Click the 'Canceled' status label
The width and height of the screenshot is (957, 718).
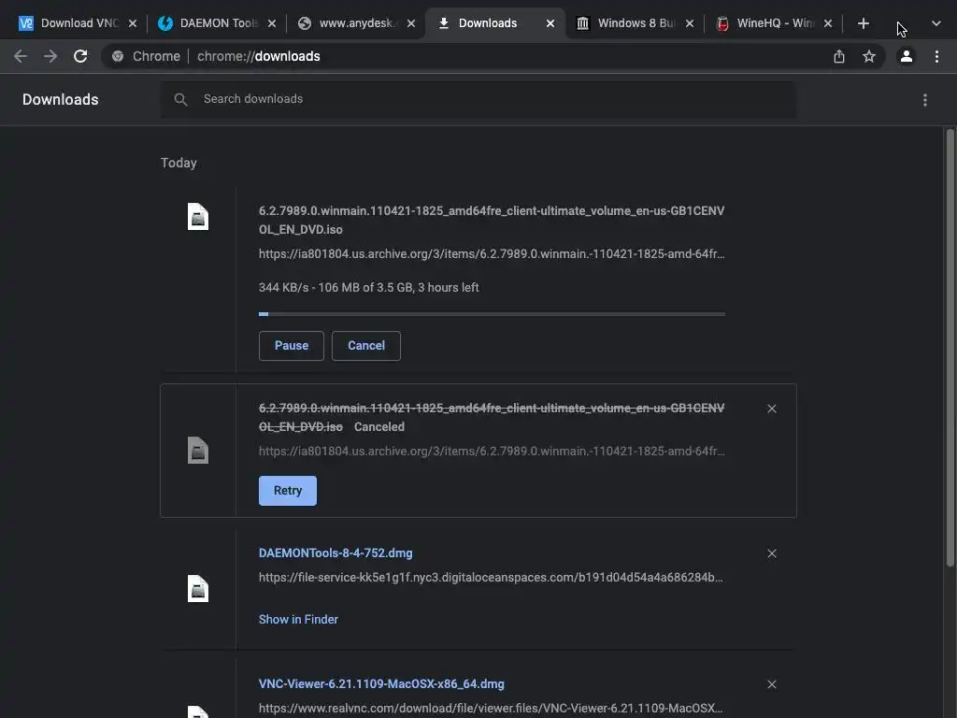[379, 426]
